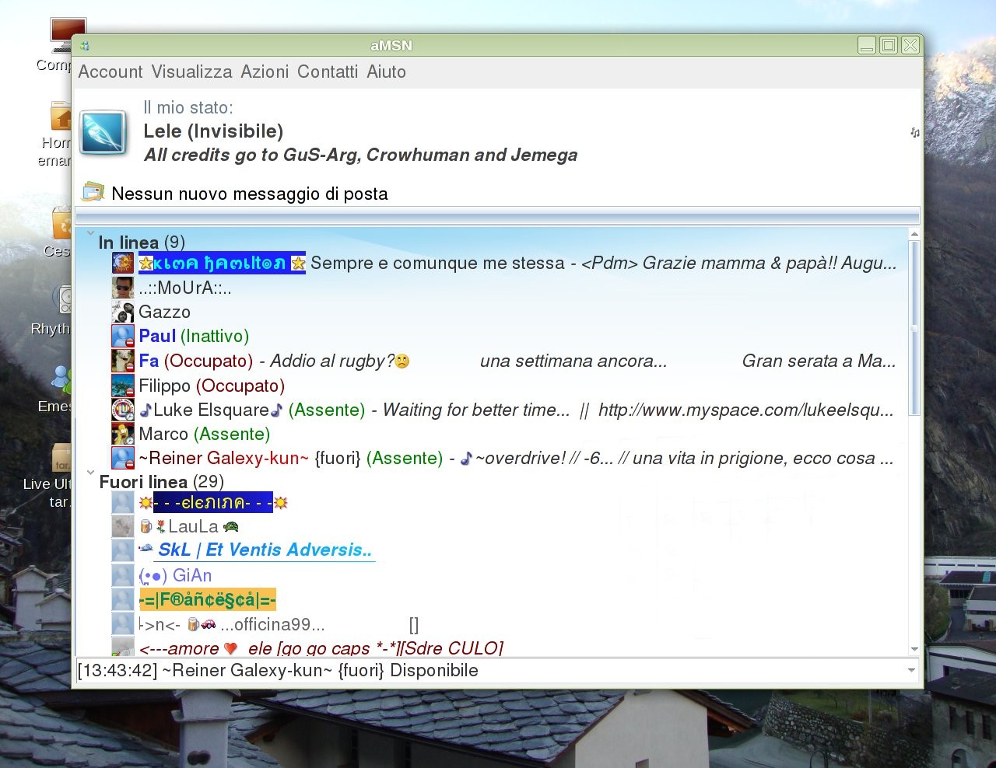This screenshot has width=996, height=768.
Task: Select the In linea (9) group header
Action: point(142,243)
